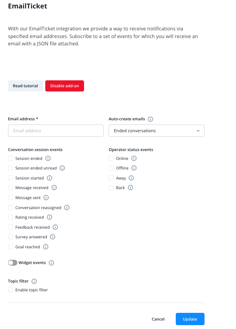Click the Read tutorial button

coord(25,86)
